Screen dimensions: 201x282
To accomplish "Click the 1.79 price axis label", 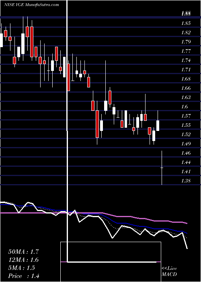I will tap(186, 42).
